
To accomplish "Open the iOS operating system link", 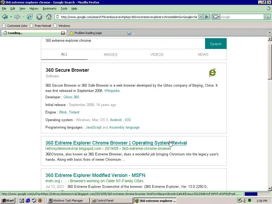I will tap(128, 120).
